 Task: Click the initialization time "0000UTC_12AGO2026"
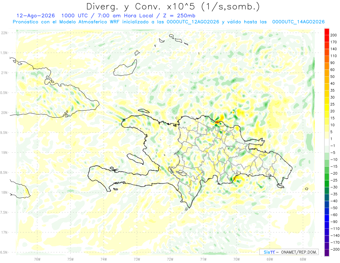193,22
